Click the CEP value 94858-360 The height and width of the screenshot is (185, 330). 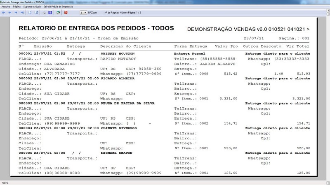150,69
